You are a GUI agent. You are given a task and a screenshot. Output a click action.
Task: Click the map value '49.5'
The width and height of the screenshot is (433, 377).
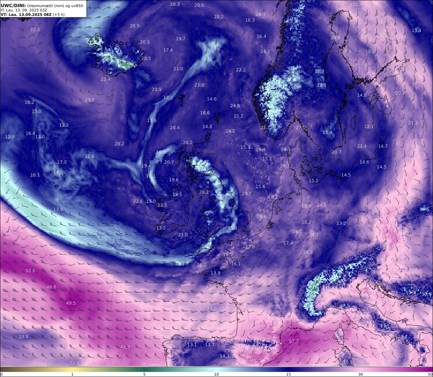(71, 303)
